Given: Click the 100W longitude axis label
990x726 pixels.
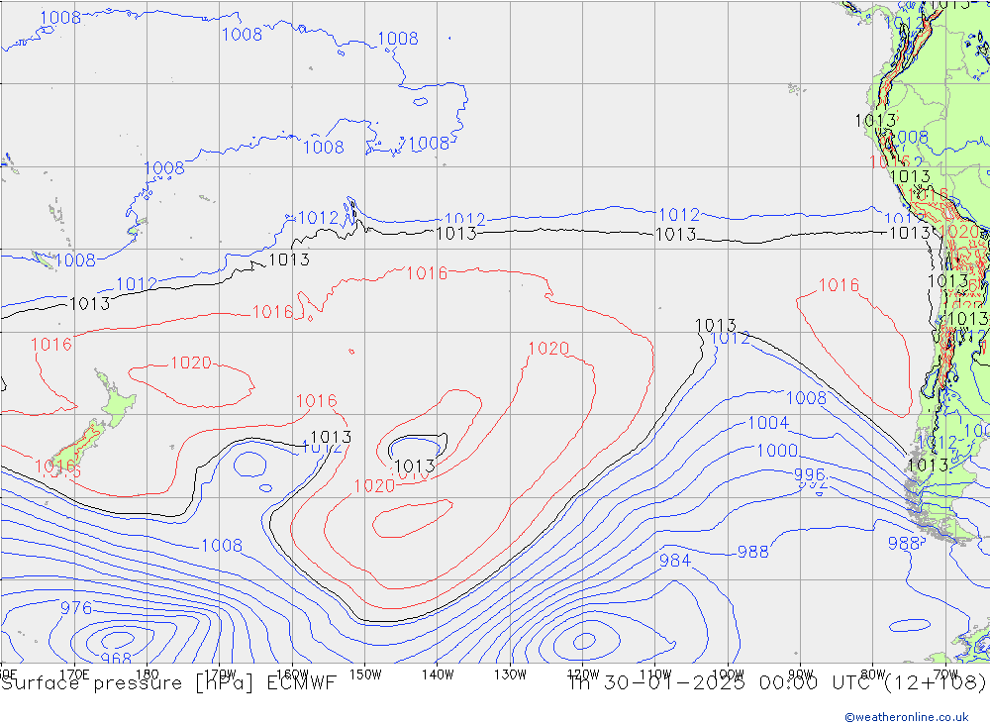Looking at the screenshot, I should [x=729, y=673].
